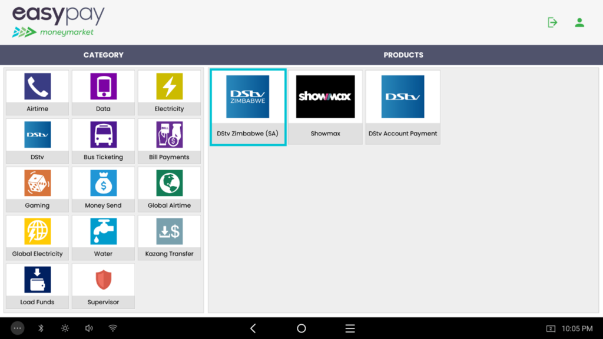The width and height of the screenshot is (603, 339).
Task: Click the CATEGORY header
Action: (x=104, y=55)
